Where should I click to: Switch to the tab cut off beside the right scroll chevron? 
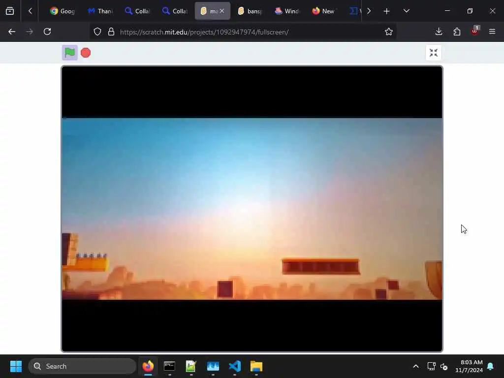click(355, 11)
